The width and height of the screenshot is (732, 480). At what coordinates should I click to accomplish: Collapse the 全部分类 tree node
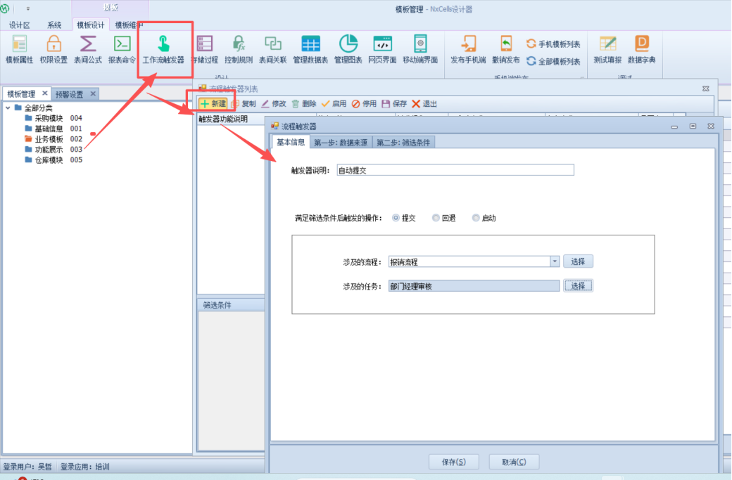click(x=8, y=108)
